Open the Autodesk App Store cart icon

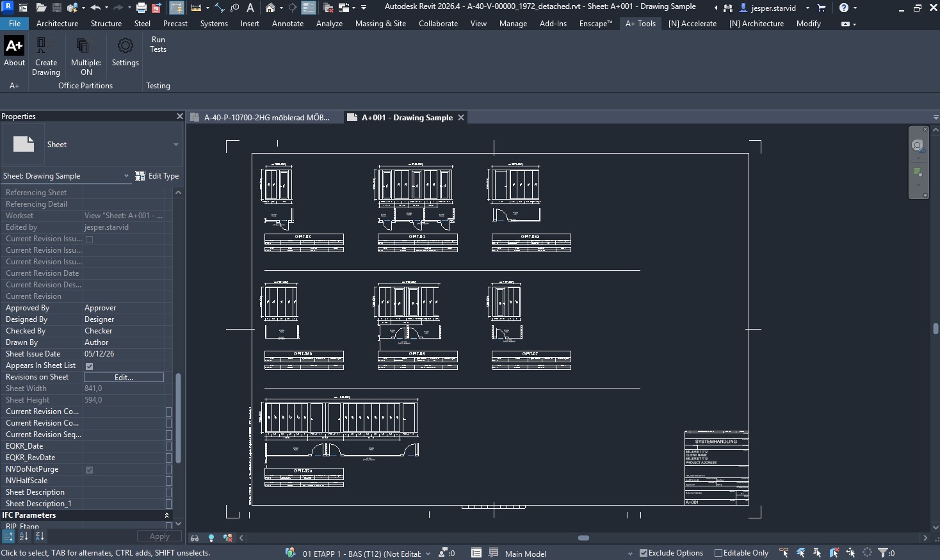point(822,8)
